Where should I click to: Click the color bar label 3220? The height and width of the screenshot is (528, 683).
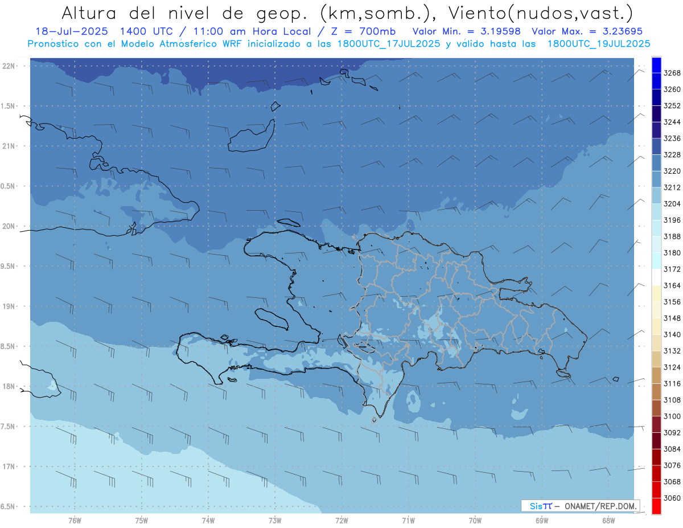pos(672,171)
